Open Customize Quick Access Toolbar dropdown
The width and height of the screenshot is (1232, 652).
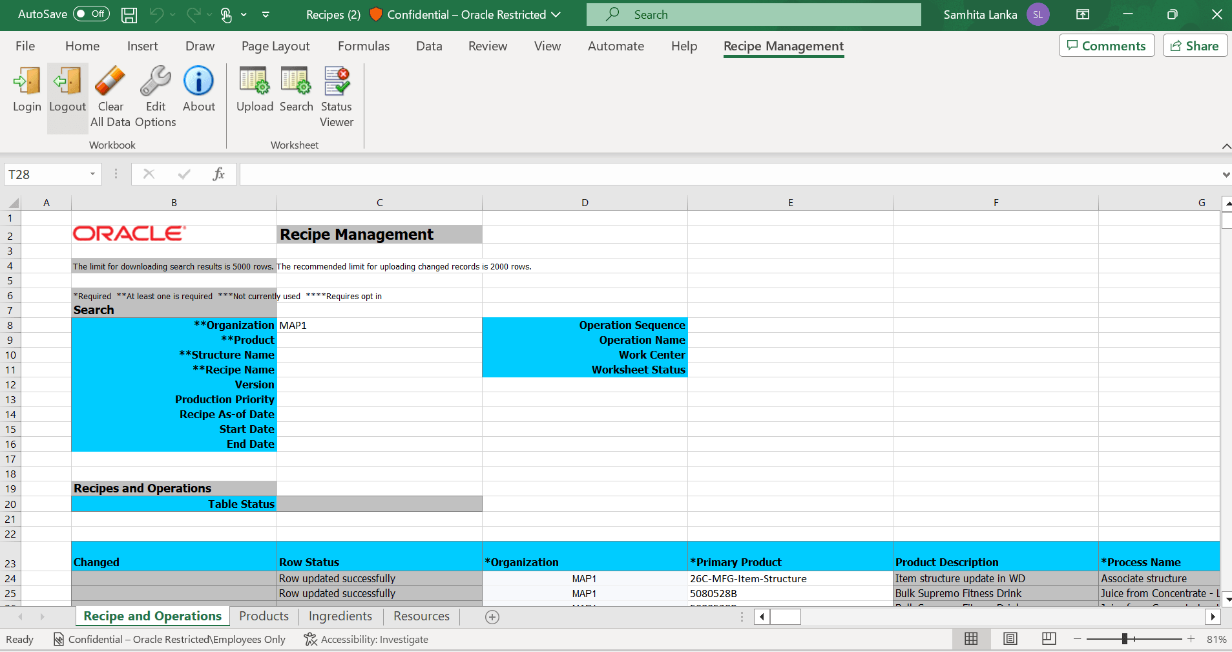[x=266, y=14]
